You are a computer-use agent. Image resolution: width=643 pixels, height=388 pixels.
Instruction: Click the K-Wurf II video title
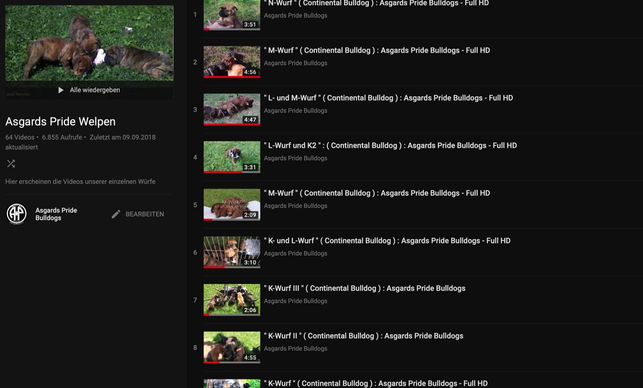(x=363, y=336)
